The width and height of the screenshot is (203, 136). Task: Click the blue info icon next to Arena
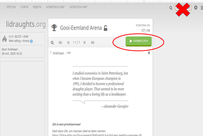31,41
